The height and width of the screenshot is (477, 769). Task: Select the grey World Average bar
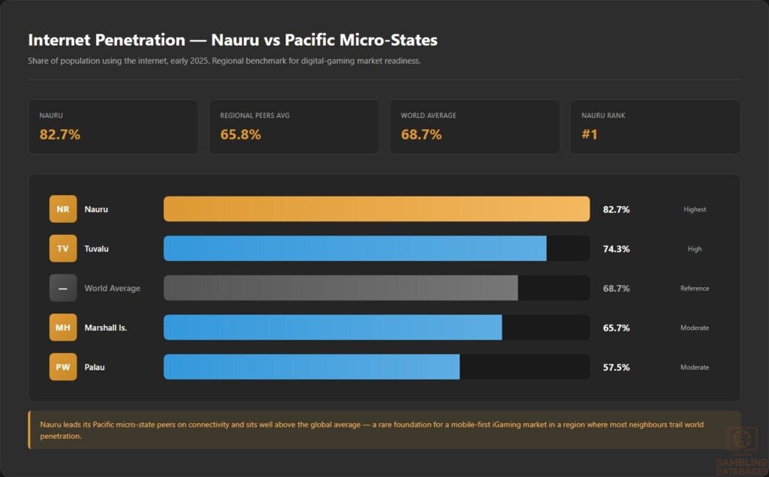340,288
